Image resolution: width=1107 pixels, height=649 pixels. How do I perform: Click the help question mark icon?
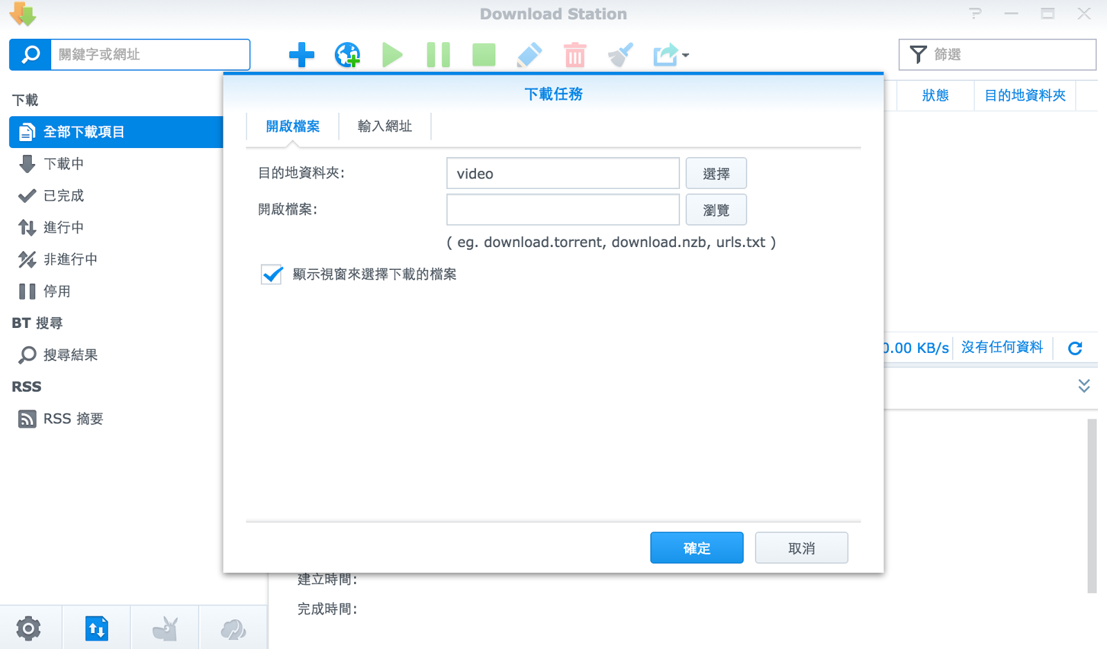point(976,14)
